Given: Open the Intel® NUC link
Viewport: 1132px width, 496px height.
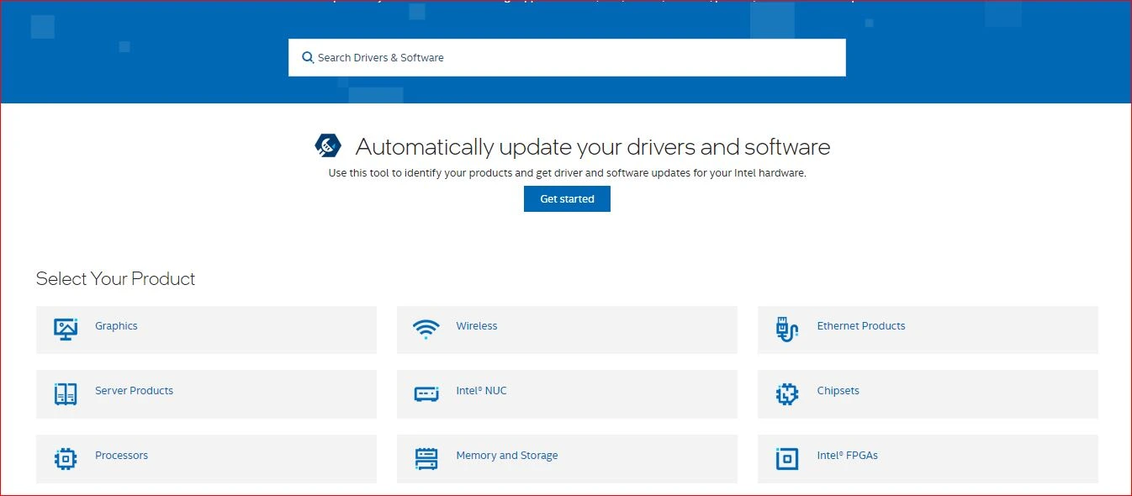Looking at the screenshot, I should click(481, 391).
